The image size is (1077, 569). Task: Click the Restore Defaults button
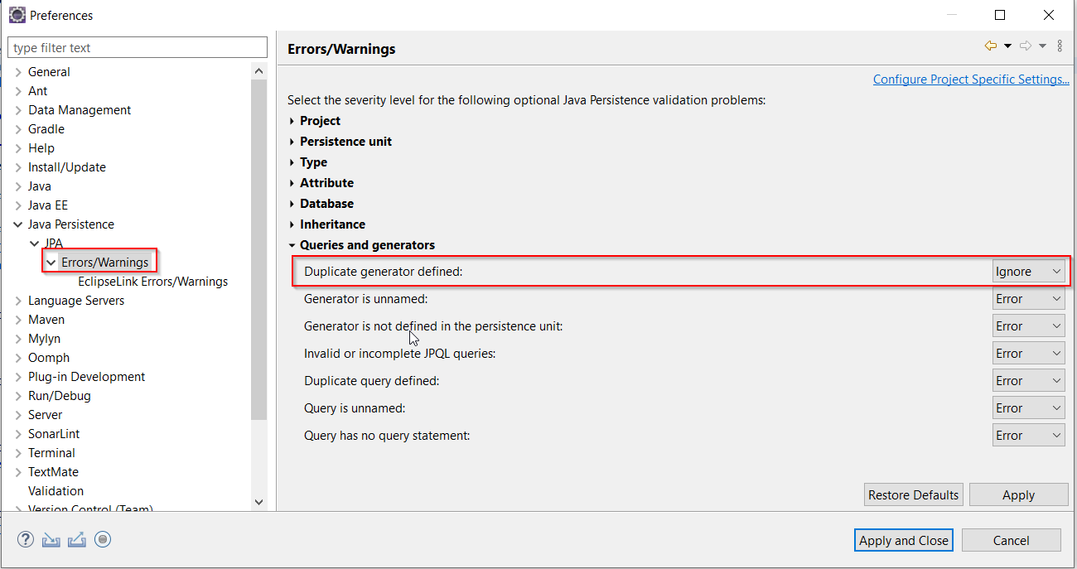pos(913,494)
